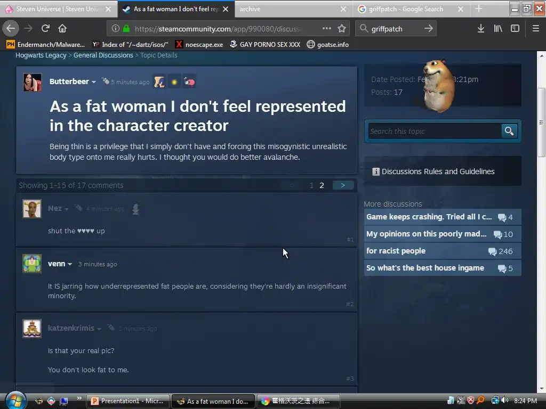Click General Discussions breadcrumb link
546x409 pixels.
pyautogui.click(x=103, y=55)
